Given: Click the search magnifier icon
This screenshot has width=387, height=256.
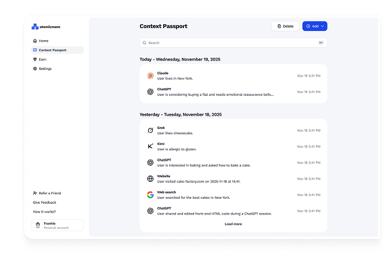Looking at the screenshot, I should [x=144, y=42].
